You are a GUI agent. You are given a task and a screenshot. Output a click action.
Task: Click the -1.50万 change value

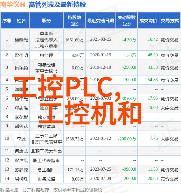(129, 55)
